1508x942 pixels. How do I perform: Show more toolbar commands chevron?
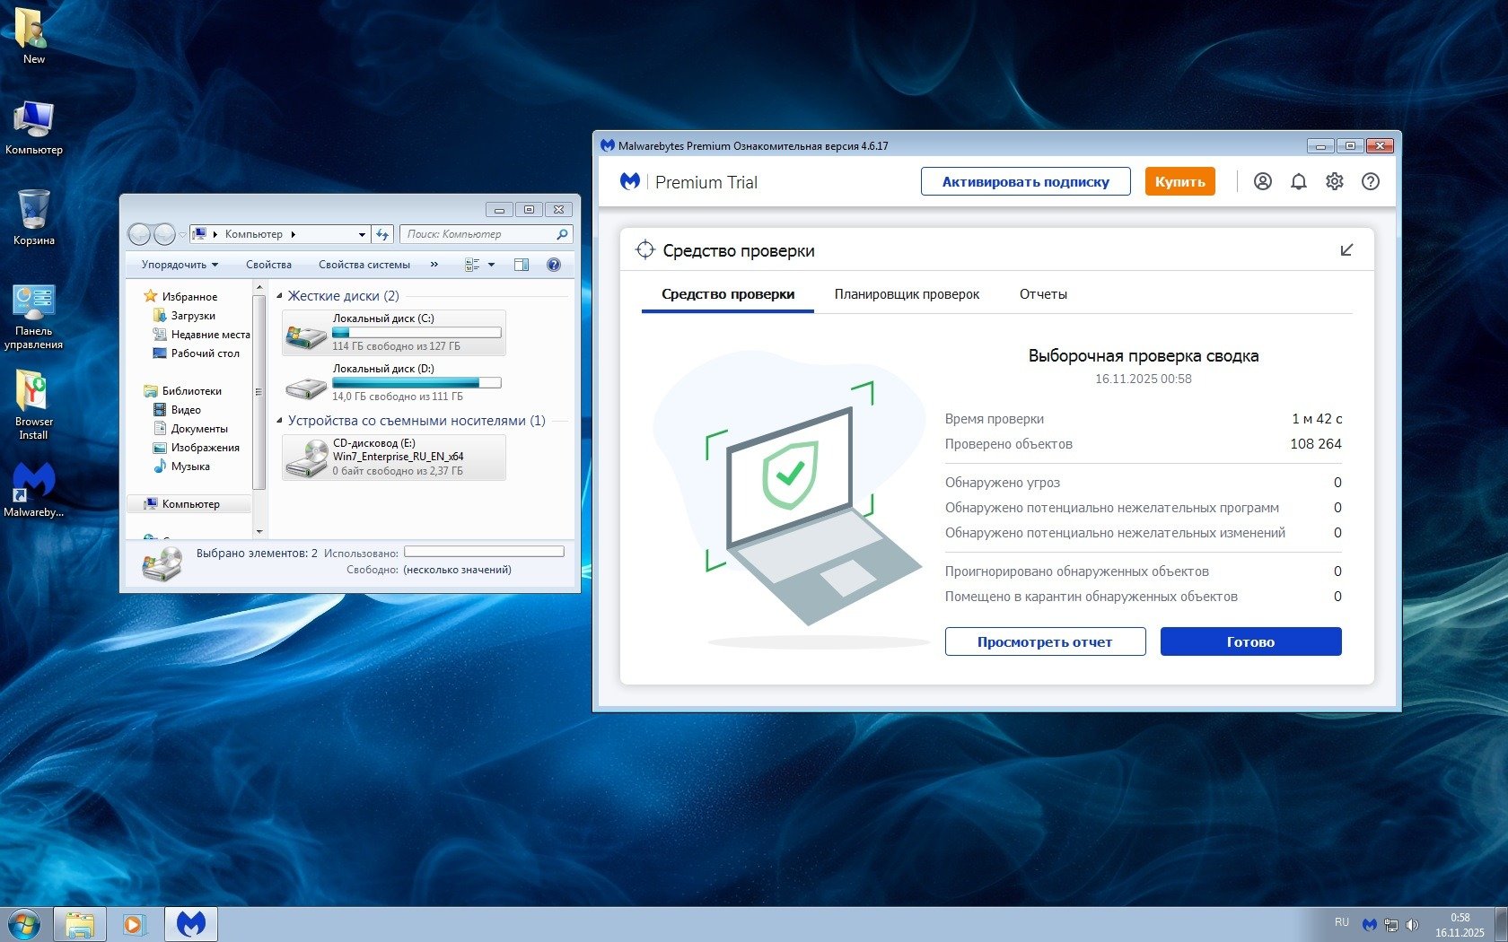[434, 265]
